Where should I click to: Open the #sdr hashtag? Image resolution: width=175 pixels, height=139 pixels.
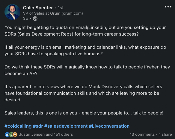click(x=38, y=126)
